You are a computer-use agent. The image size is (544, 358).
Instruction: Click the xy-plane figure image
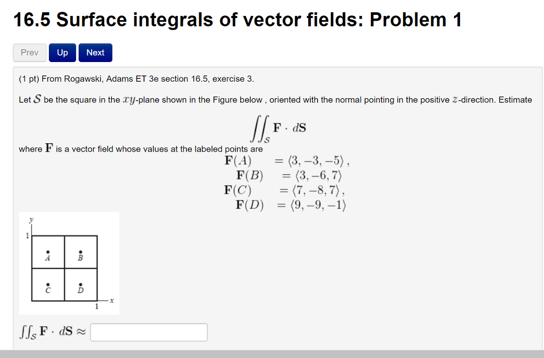click(x=69, y=263)
